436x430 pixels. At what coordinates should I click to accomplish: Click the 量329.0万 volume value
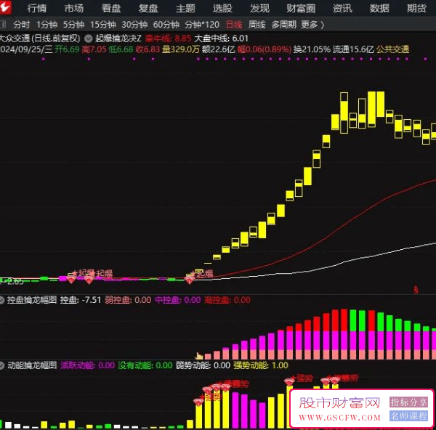coord(181,49)
